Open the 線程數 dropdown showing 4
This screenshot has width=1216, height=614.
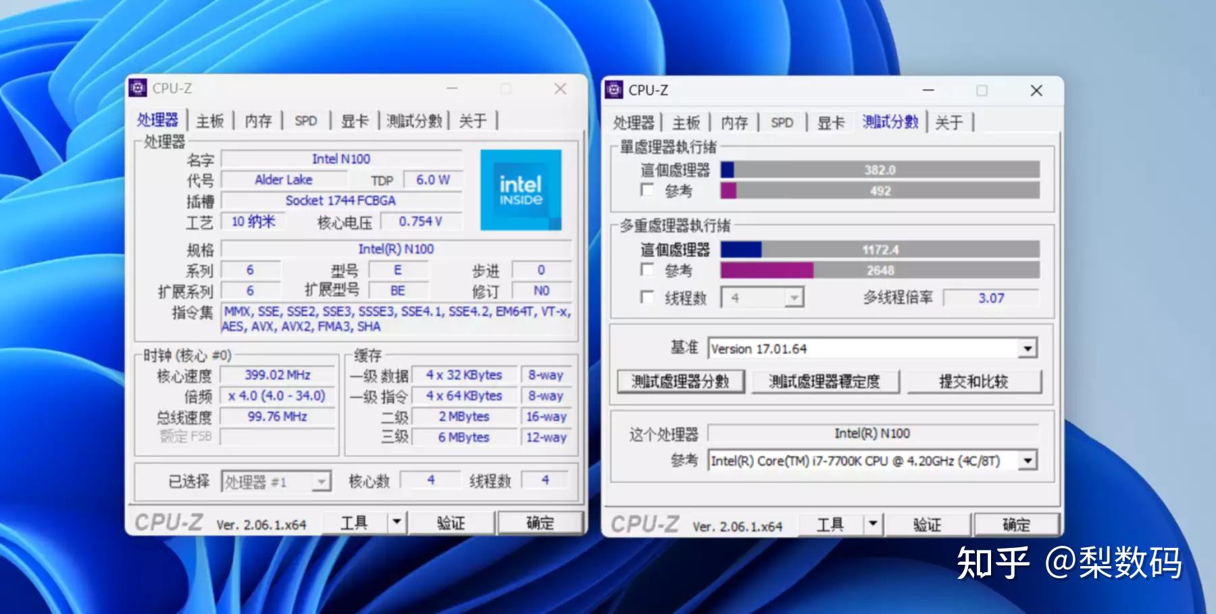click(792, 297)
